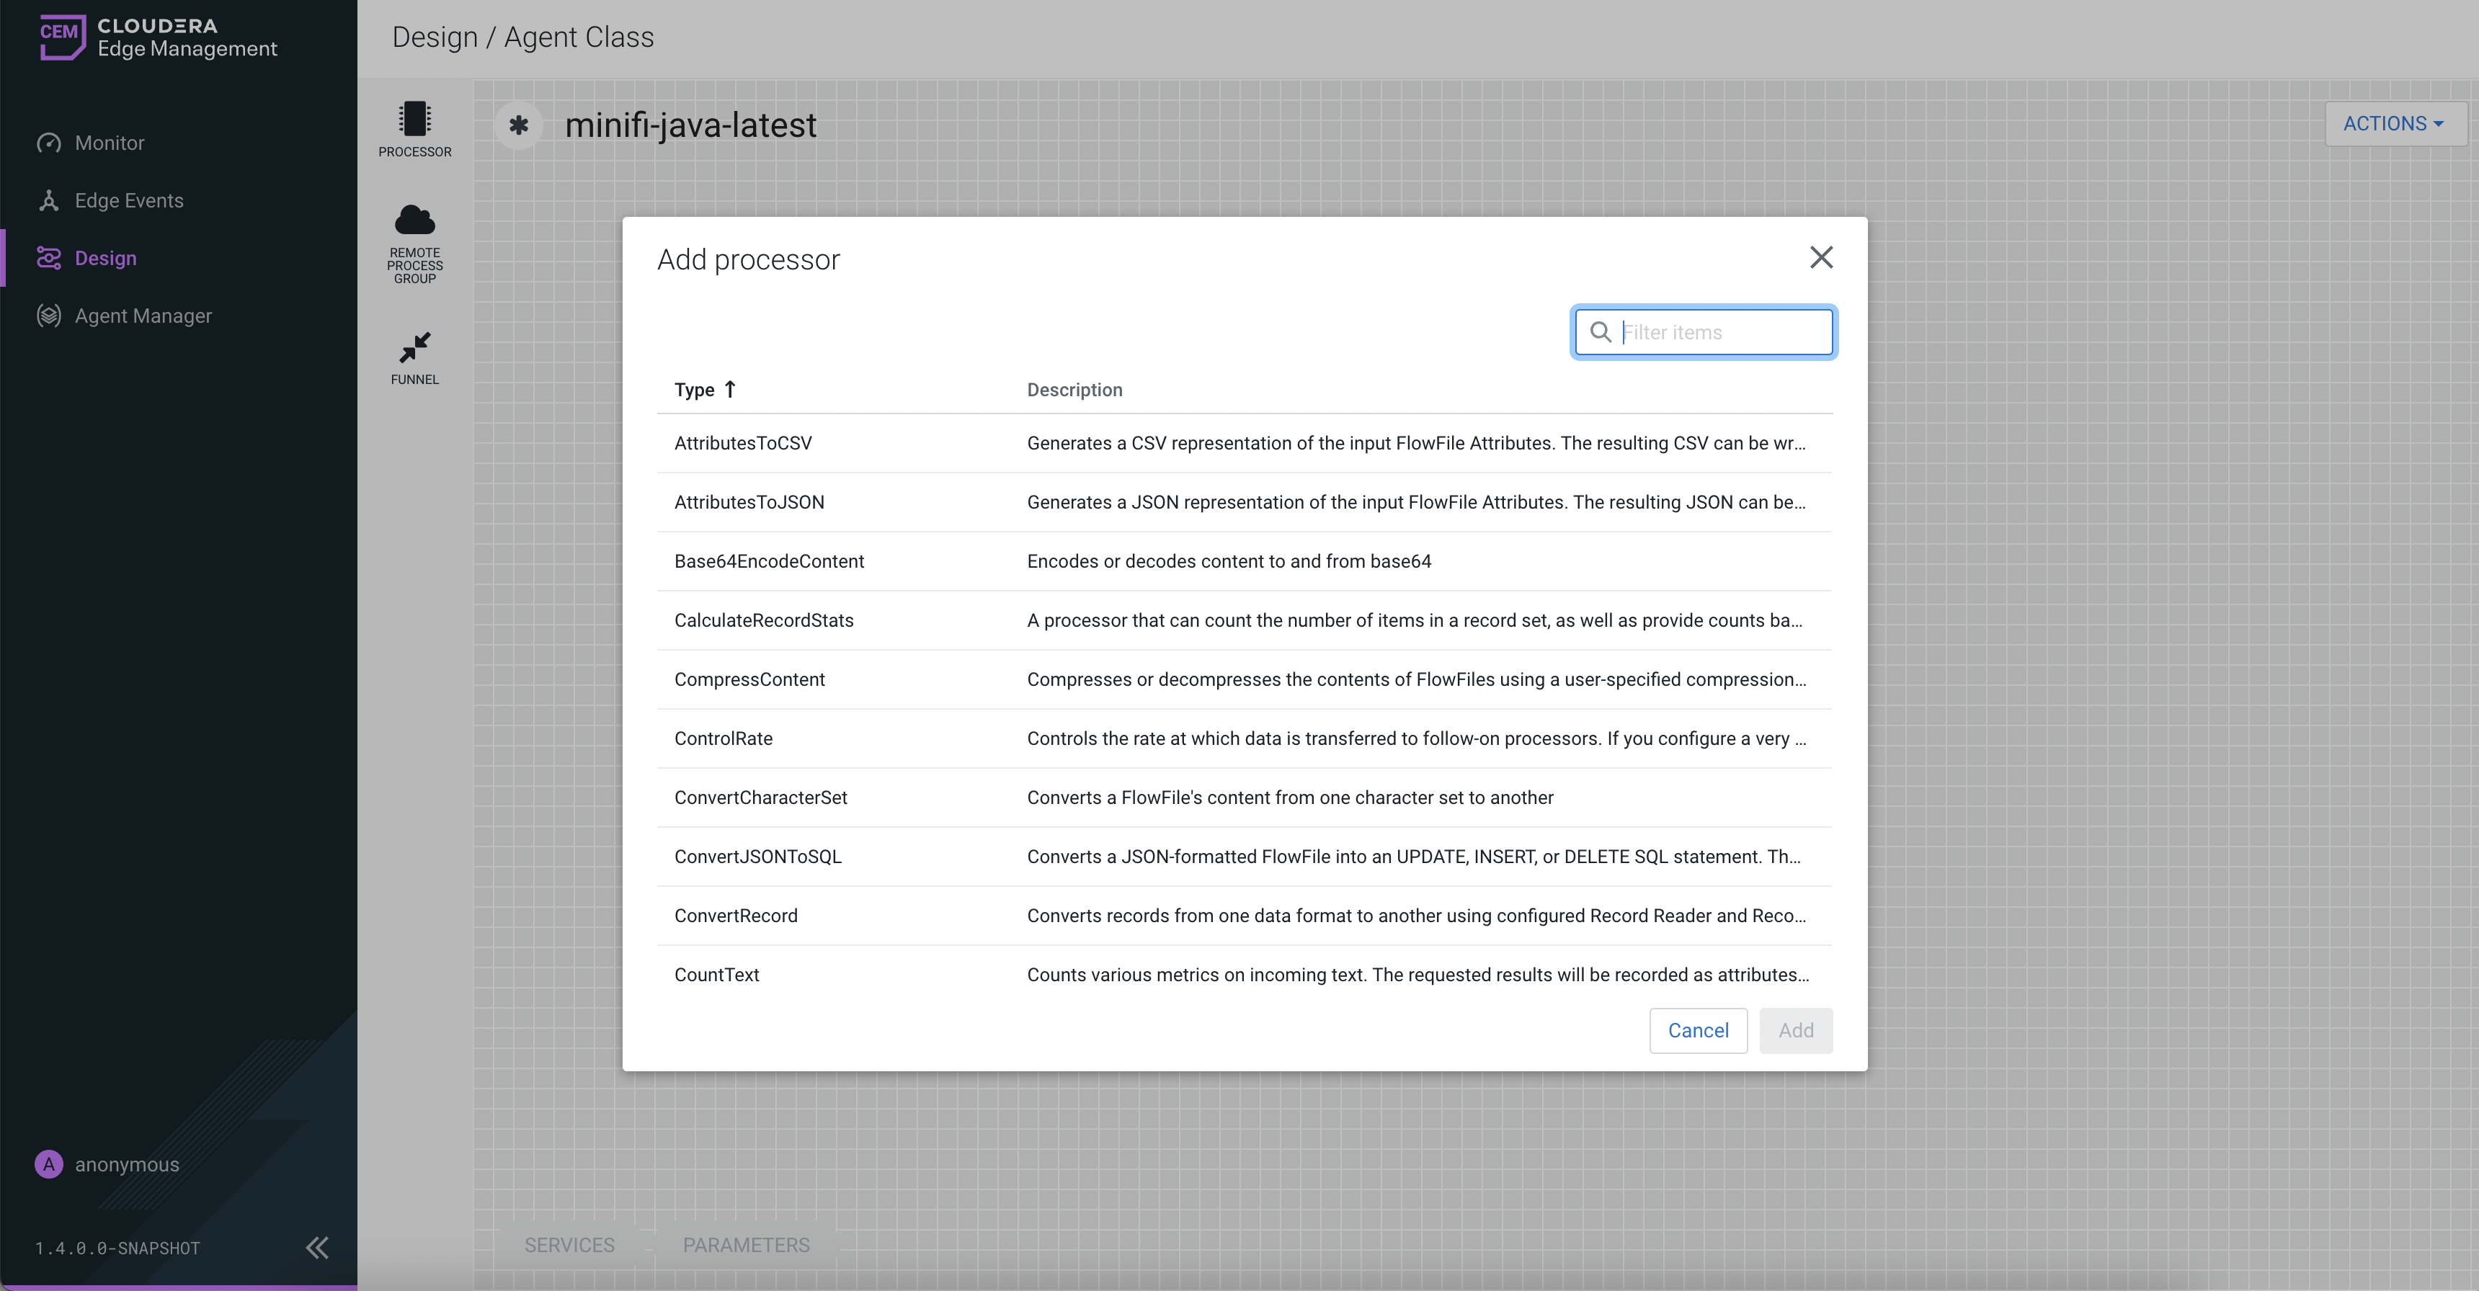Click the search magnifier icon in filter
This screenshot has width=2479, height=1291.
pos(1601,332)
